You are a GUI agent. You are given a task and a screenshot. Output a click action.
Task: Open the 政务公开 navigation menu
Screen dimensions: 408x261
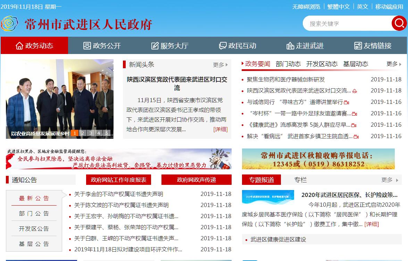point(102,46)
